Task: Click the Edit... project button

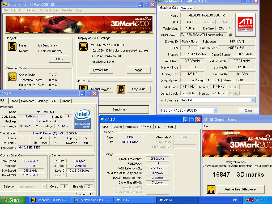Action: pos(59,59)
